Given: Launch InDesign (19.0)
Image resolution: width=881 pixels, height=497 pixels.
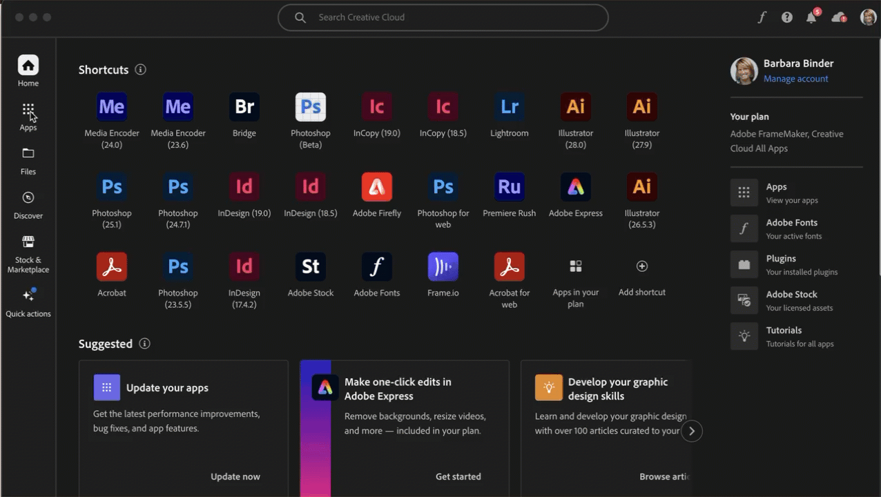Looking at the screenshot, I should point(244,187).
